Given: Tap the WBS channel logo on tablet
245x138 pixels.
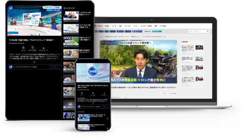Looking at the screenshot, I should (11, 67).
